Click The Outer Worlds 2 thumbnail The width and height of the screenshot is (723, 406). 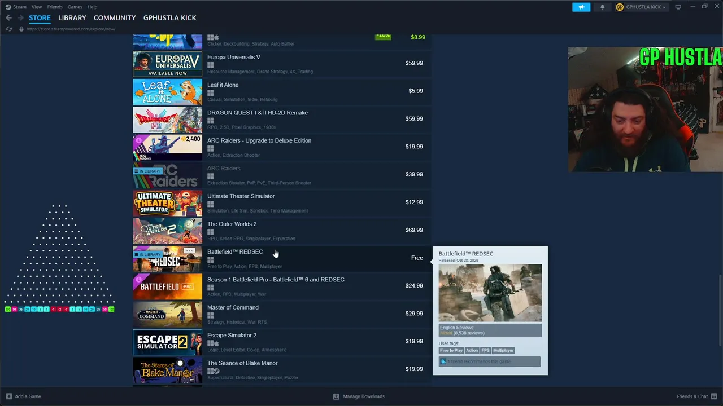167,231
